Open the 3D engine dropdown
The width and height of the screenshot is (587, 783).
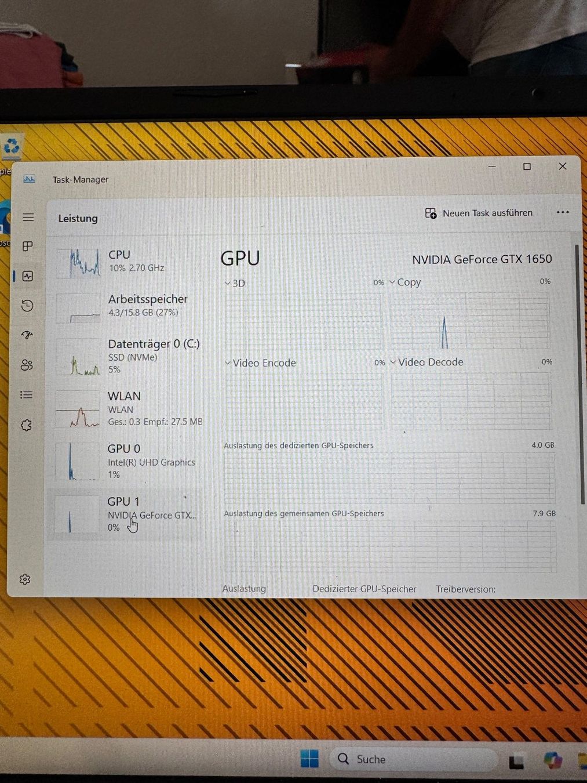(235, 284)
